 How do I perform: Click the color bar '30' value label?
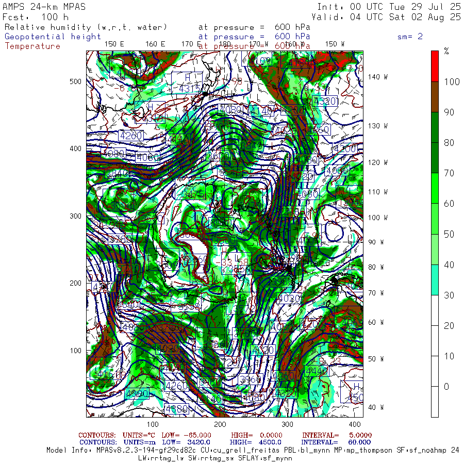449,295
